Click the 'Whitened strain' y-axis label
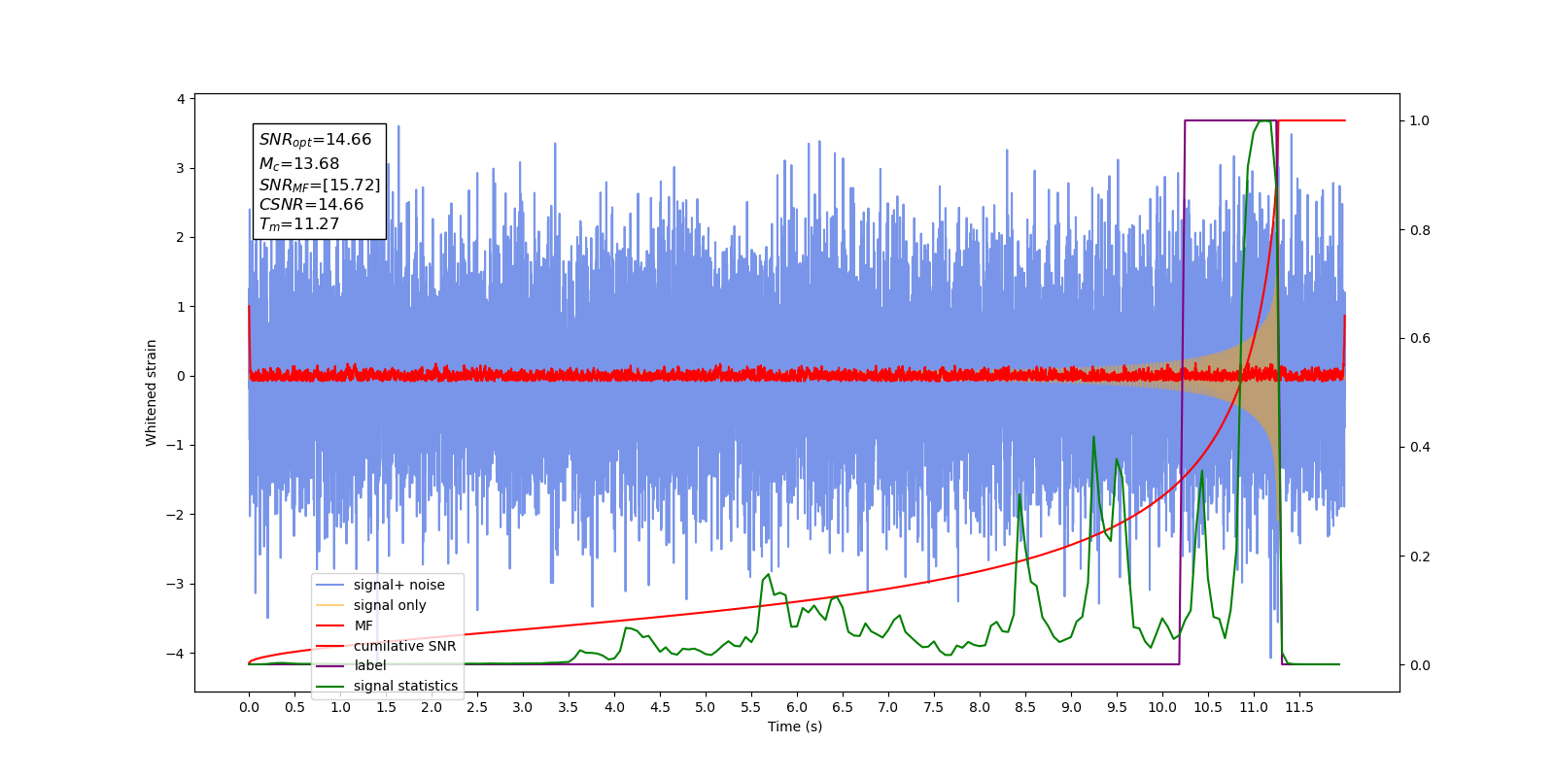1555x777 pixels. 152,392
